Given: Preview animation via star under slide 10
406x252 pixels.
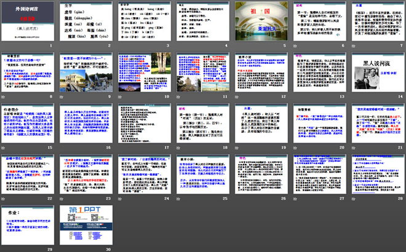Looking at the screenshot, I should click(x=119, y=96).
